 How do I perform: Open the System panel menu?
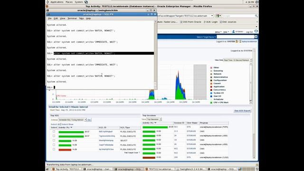[79, 2]
